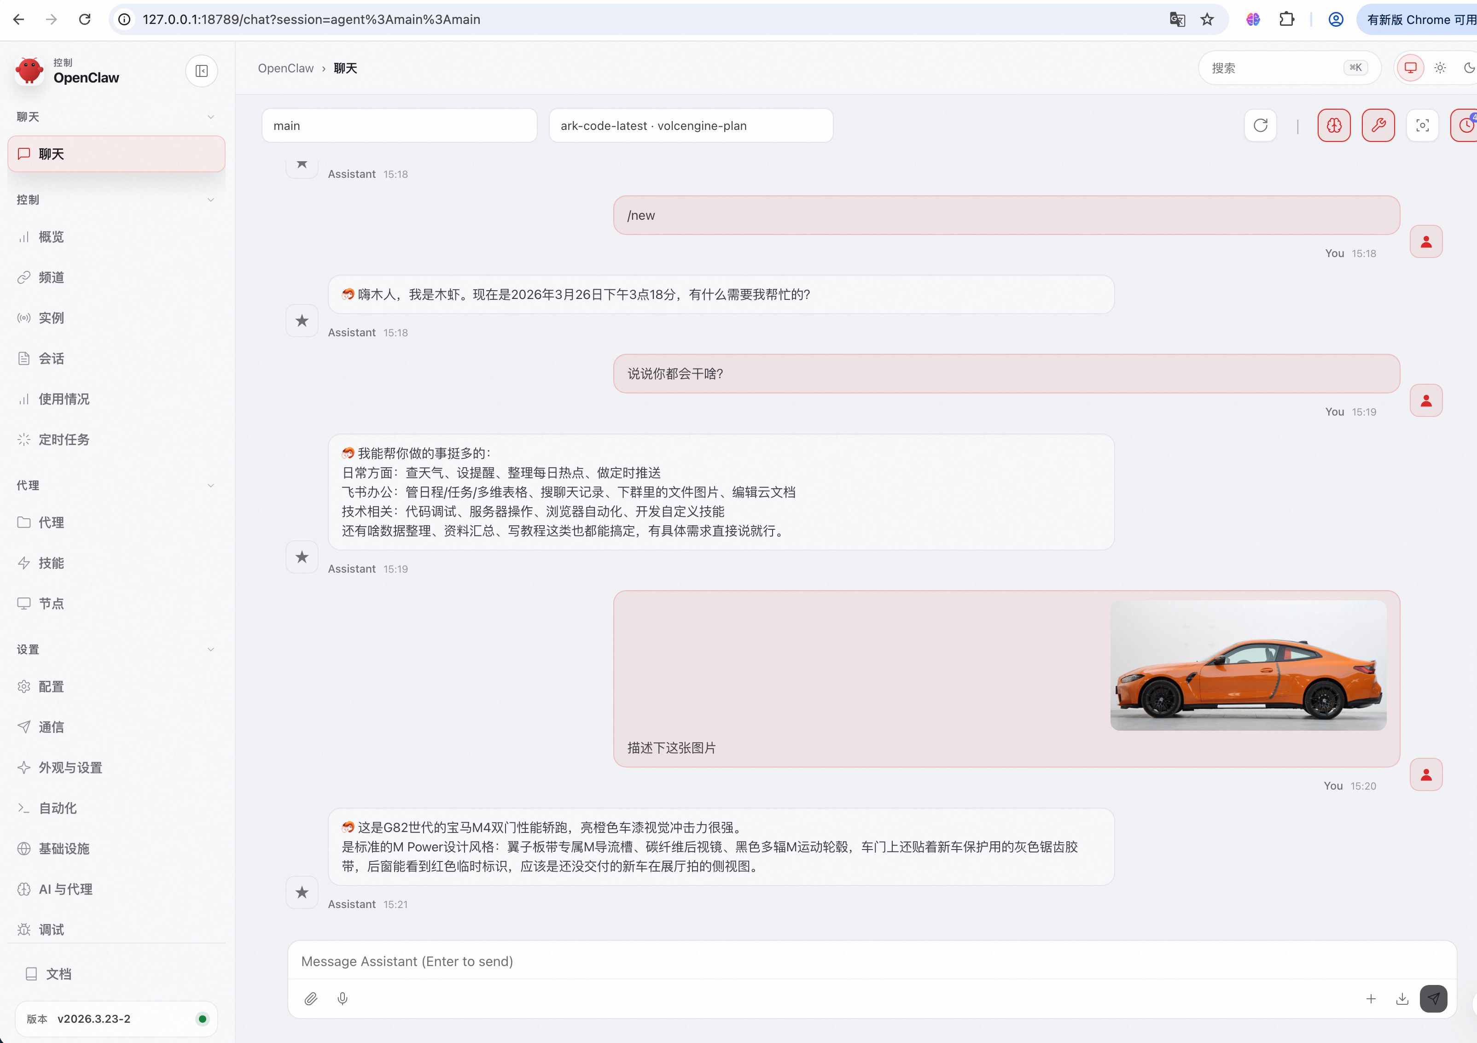Open 外观与设置 appearance settings

click(x=116, y=768)
